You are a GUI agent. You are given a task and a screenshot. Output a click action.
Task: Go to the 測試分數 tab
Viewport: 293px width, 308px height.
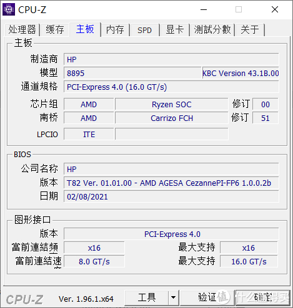click(x=212, y=29)
